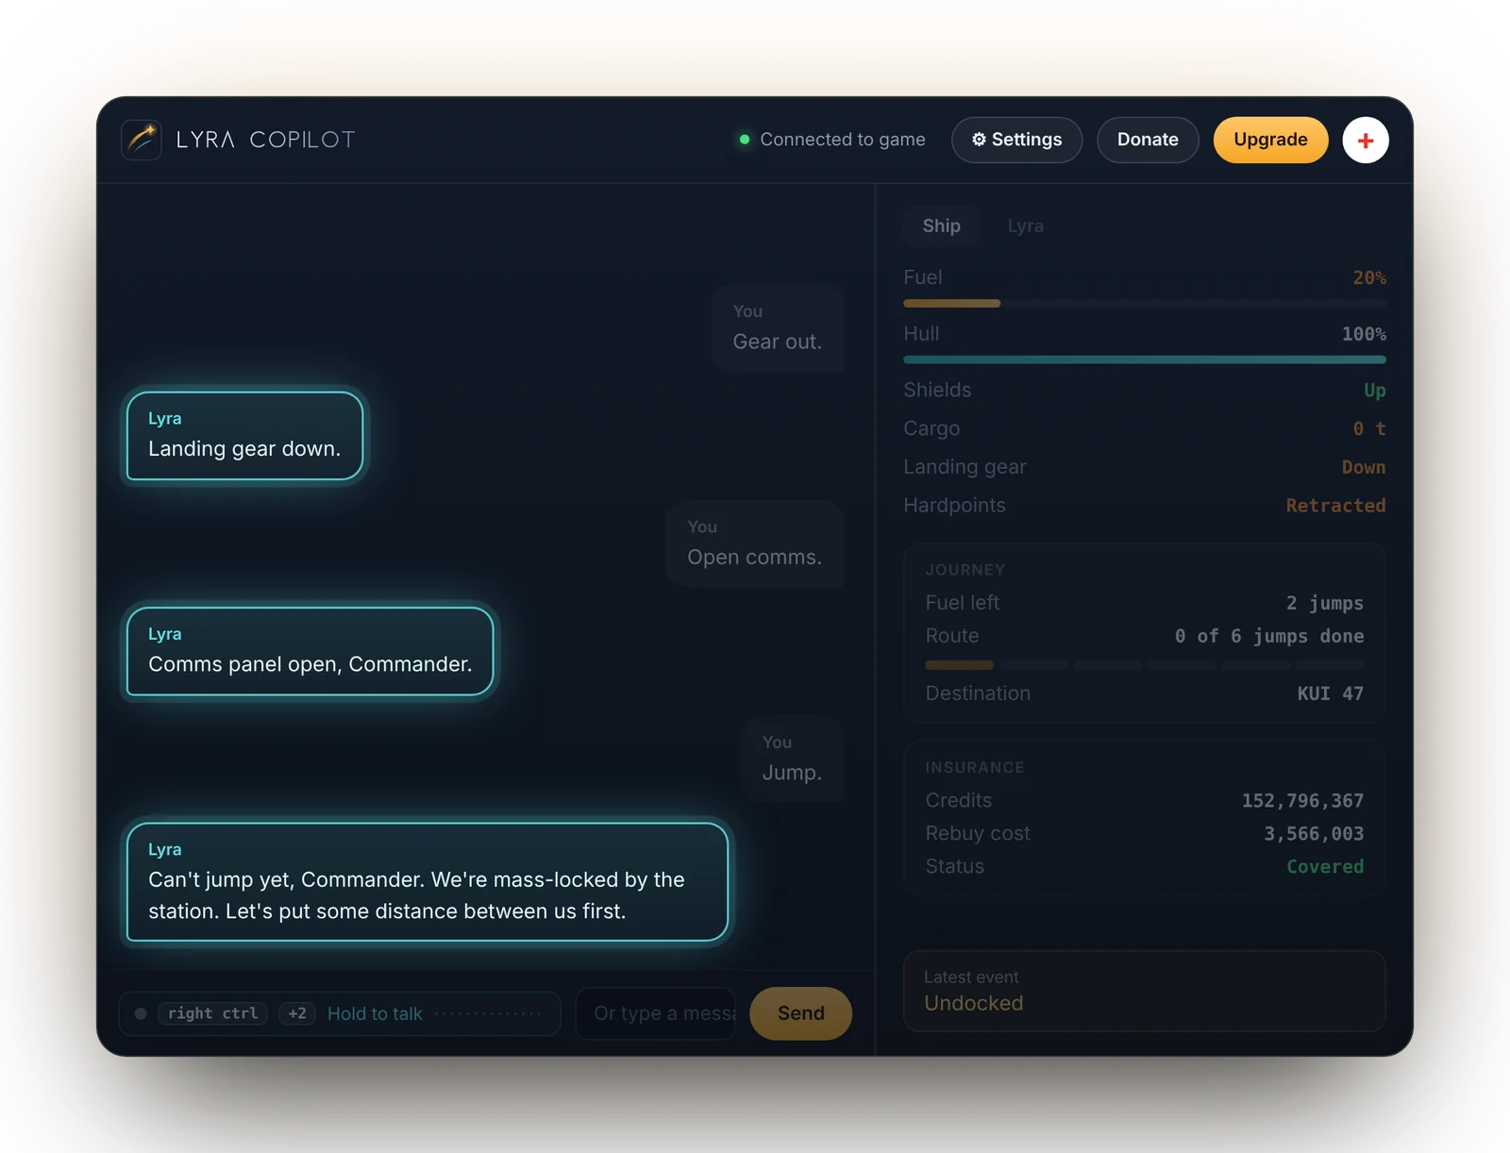Click the JOURNEY section heading

[x=965, y=570]
